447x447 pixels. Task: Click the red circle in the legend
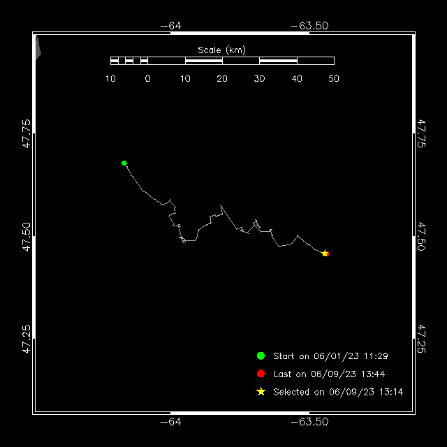[x=261, y=374]
